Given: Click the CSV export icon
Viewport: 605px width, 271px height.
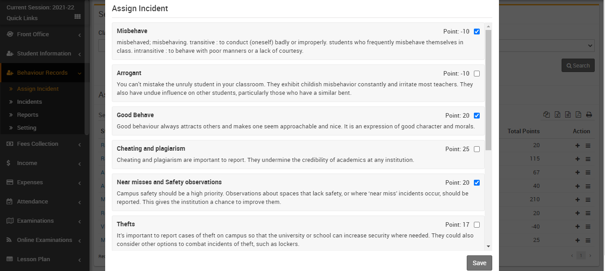Looking at the screenshot, I should pyautogui.click(x=568, y=114).
